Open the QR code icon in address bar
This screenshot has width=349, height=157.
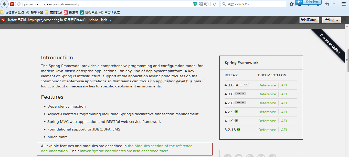pyautogui.click(x=201, y=4)
